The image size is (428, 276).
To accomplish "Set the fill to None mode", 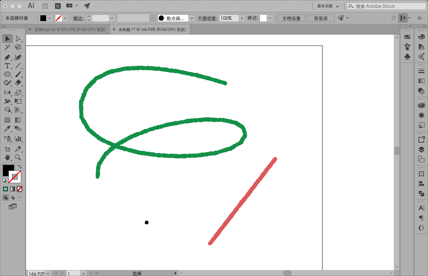I will pyautogui.click(x=20, y=189).
